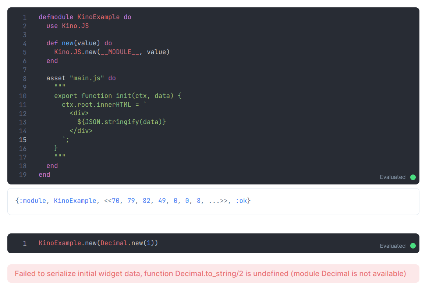Click the '<div>' opening tag line
429x296 pixels.
[x=79, y=113]
